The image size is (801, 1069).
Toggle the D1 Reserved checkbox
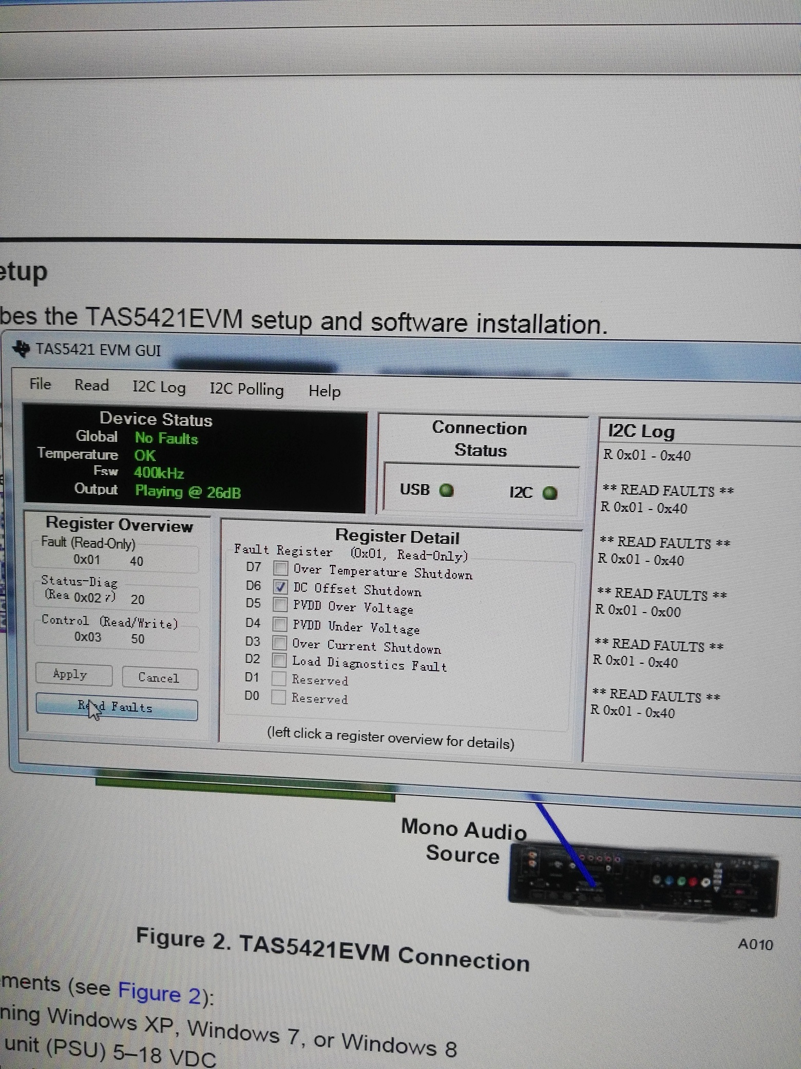pos(279,678)
